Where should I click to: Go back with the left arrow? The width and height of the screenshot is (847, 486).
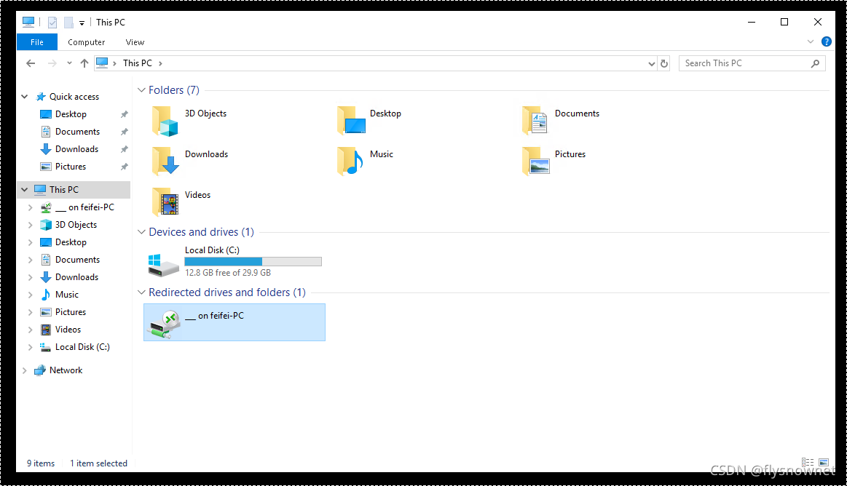point(31,63)
